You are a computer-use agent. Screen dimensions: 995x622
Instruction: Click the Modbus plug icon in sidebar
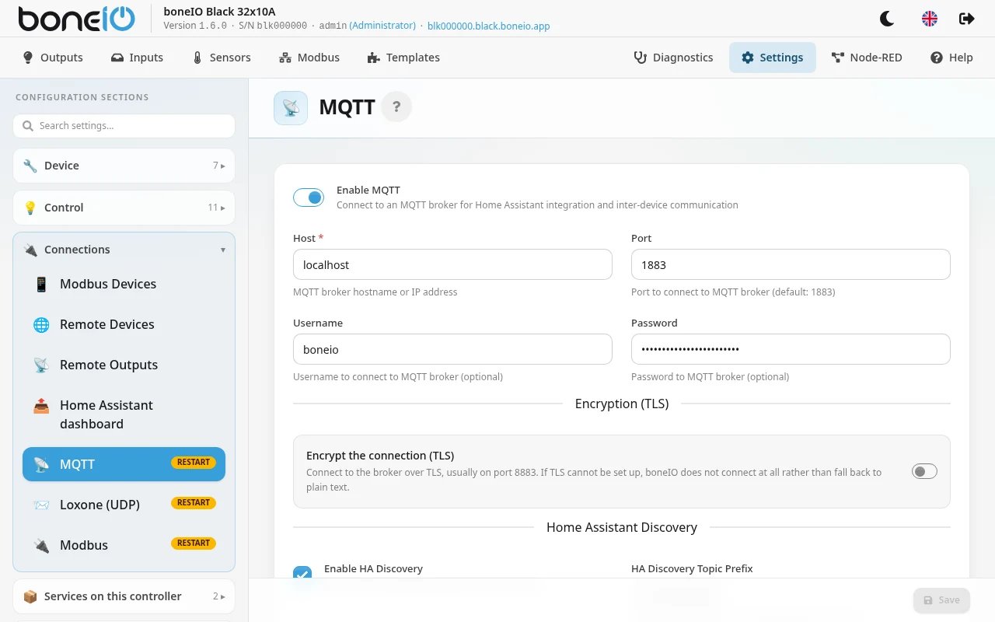point(41,545)
